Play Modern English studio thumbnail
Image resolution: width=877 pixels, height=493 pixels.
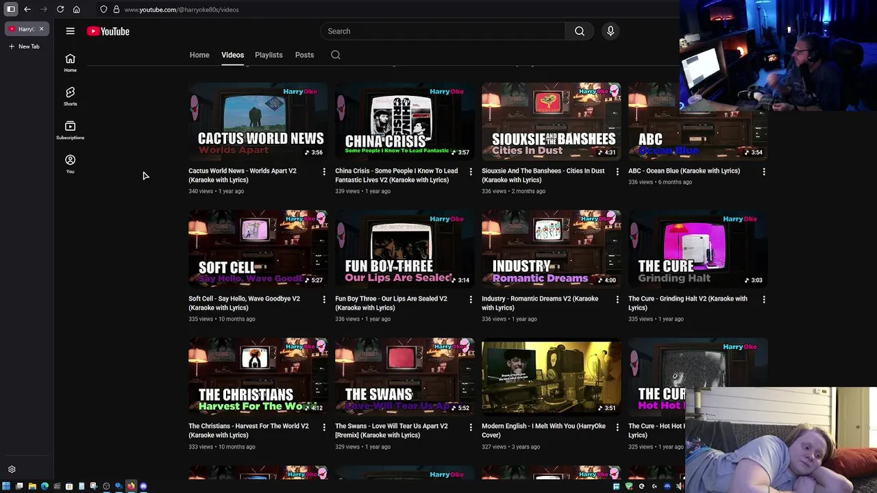(551, 377)
